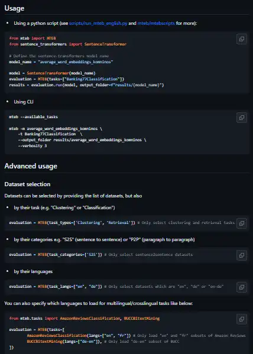Click 'from mteb import MTEB' line
Screen dimensions: 253x354
click(x=33, y=38)
